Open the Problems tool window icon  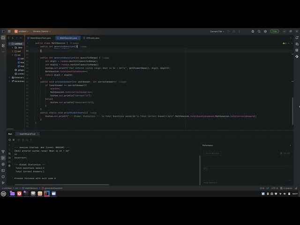(3, 177)
